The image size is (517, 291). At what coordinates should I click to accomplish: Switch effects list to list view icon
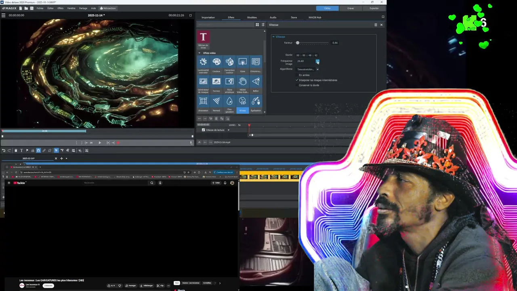pos(263,25)
